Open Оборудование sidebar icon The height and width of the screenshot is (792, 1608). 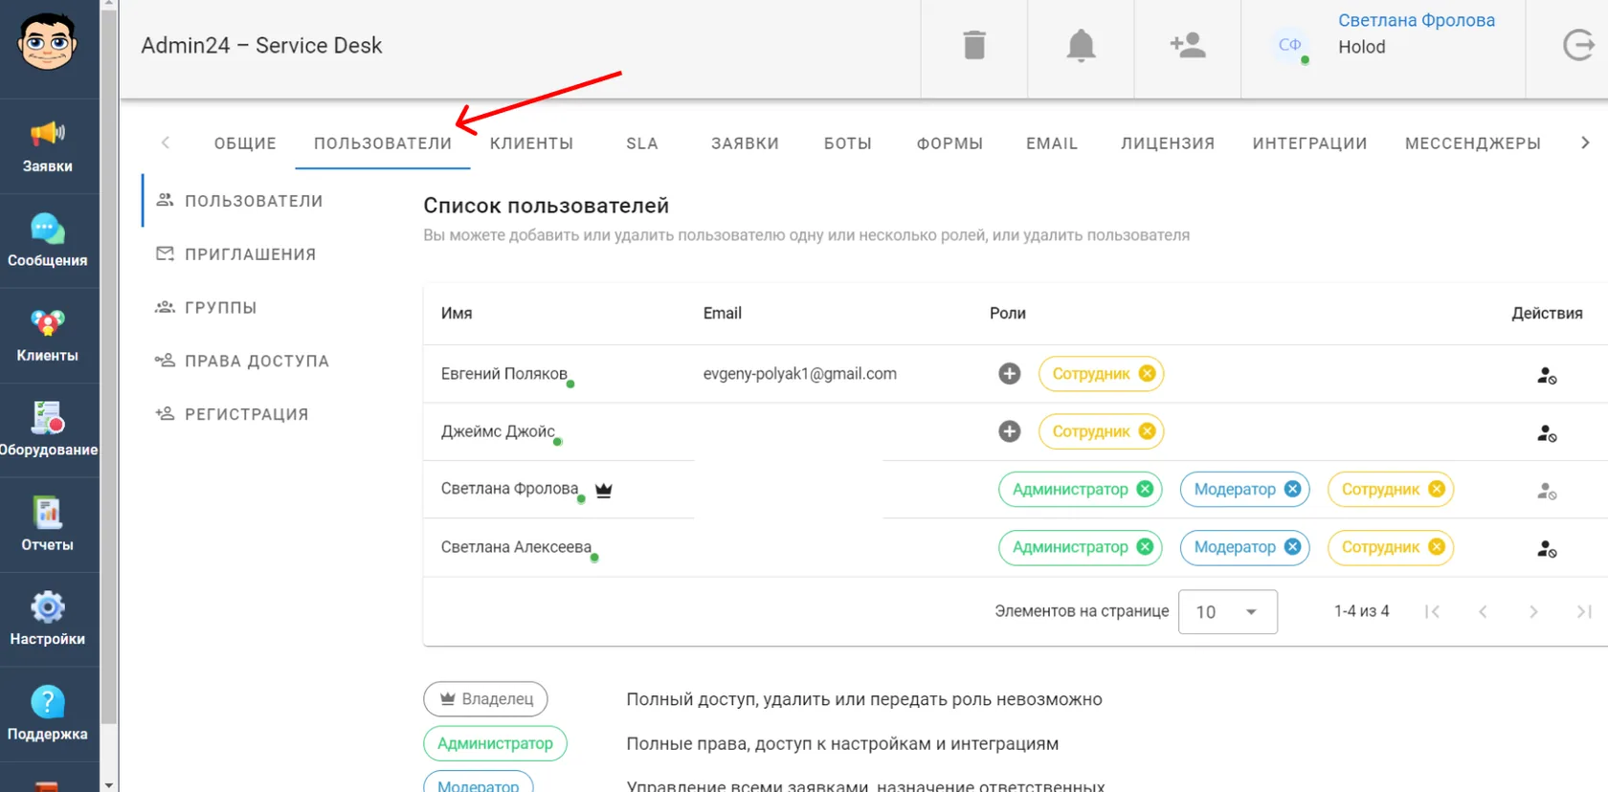click(48, 430)
